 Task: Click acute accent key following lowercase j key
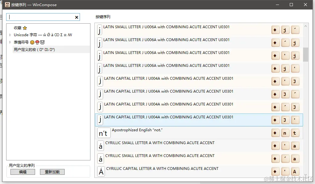tap(295, 30)
